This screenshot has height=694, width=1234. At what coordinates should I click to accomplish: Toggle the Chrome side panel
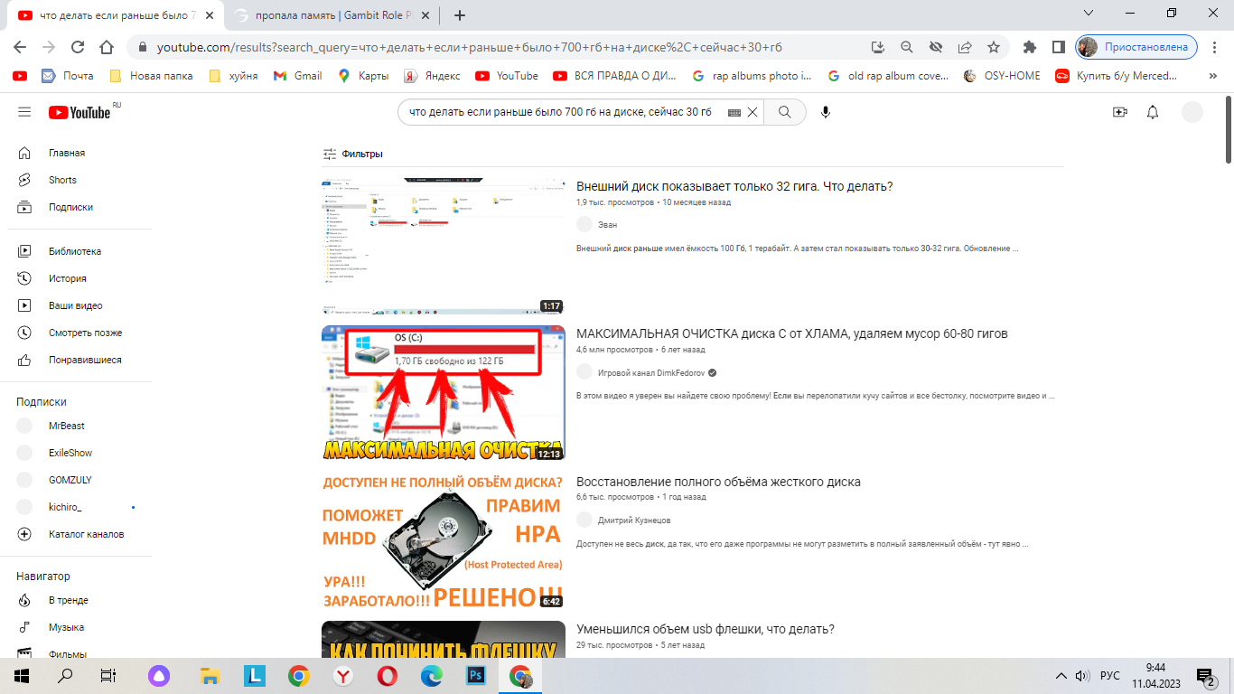click(1058, 47)
